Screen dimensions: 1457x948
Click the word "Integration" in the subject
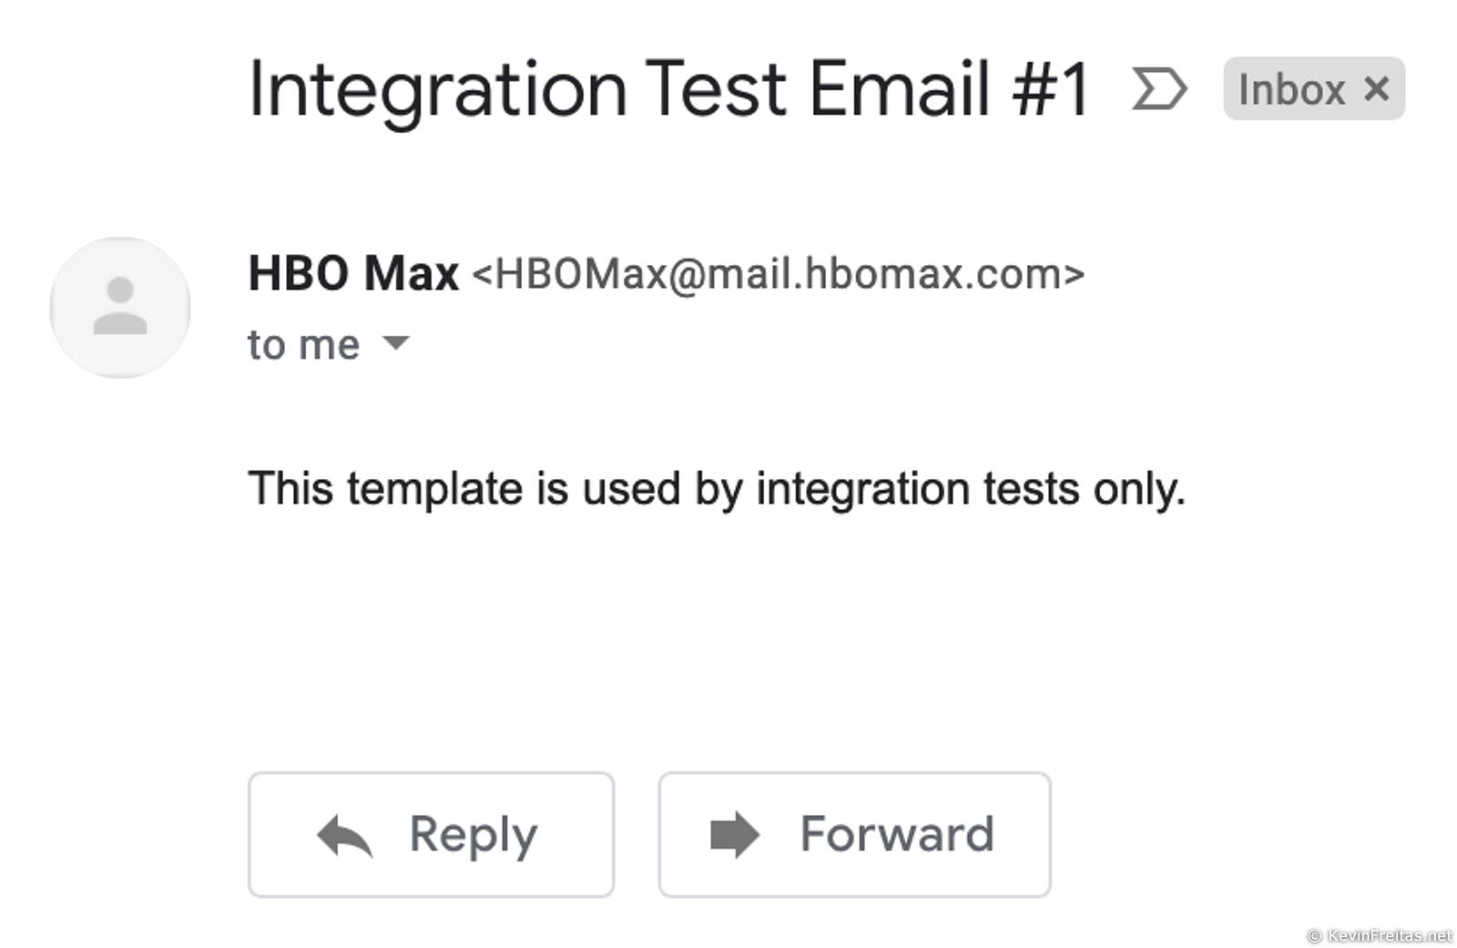point(437,89)
